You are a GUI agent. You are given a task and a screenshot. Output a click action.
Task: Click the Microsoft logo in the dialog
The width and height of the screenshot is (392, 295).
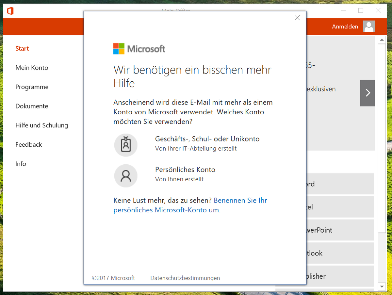coord(139,49)
